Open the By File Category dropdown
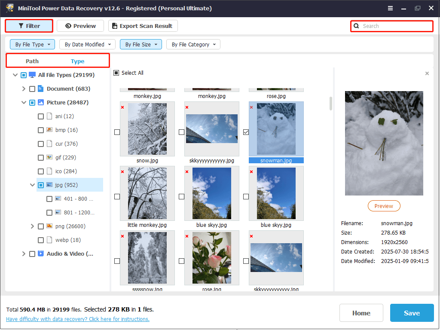440x330 pixels. pyautogui.click(x=193, y=44)
